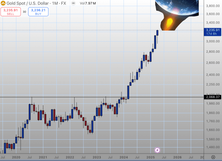Click the 2,800.00 price scale label
The image size is (222, 161).
(213, 52)
